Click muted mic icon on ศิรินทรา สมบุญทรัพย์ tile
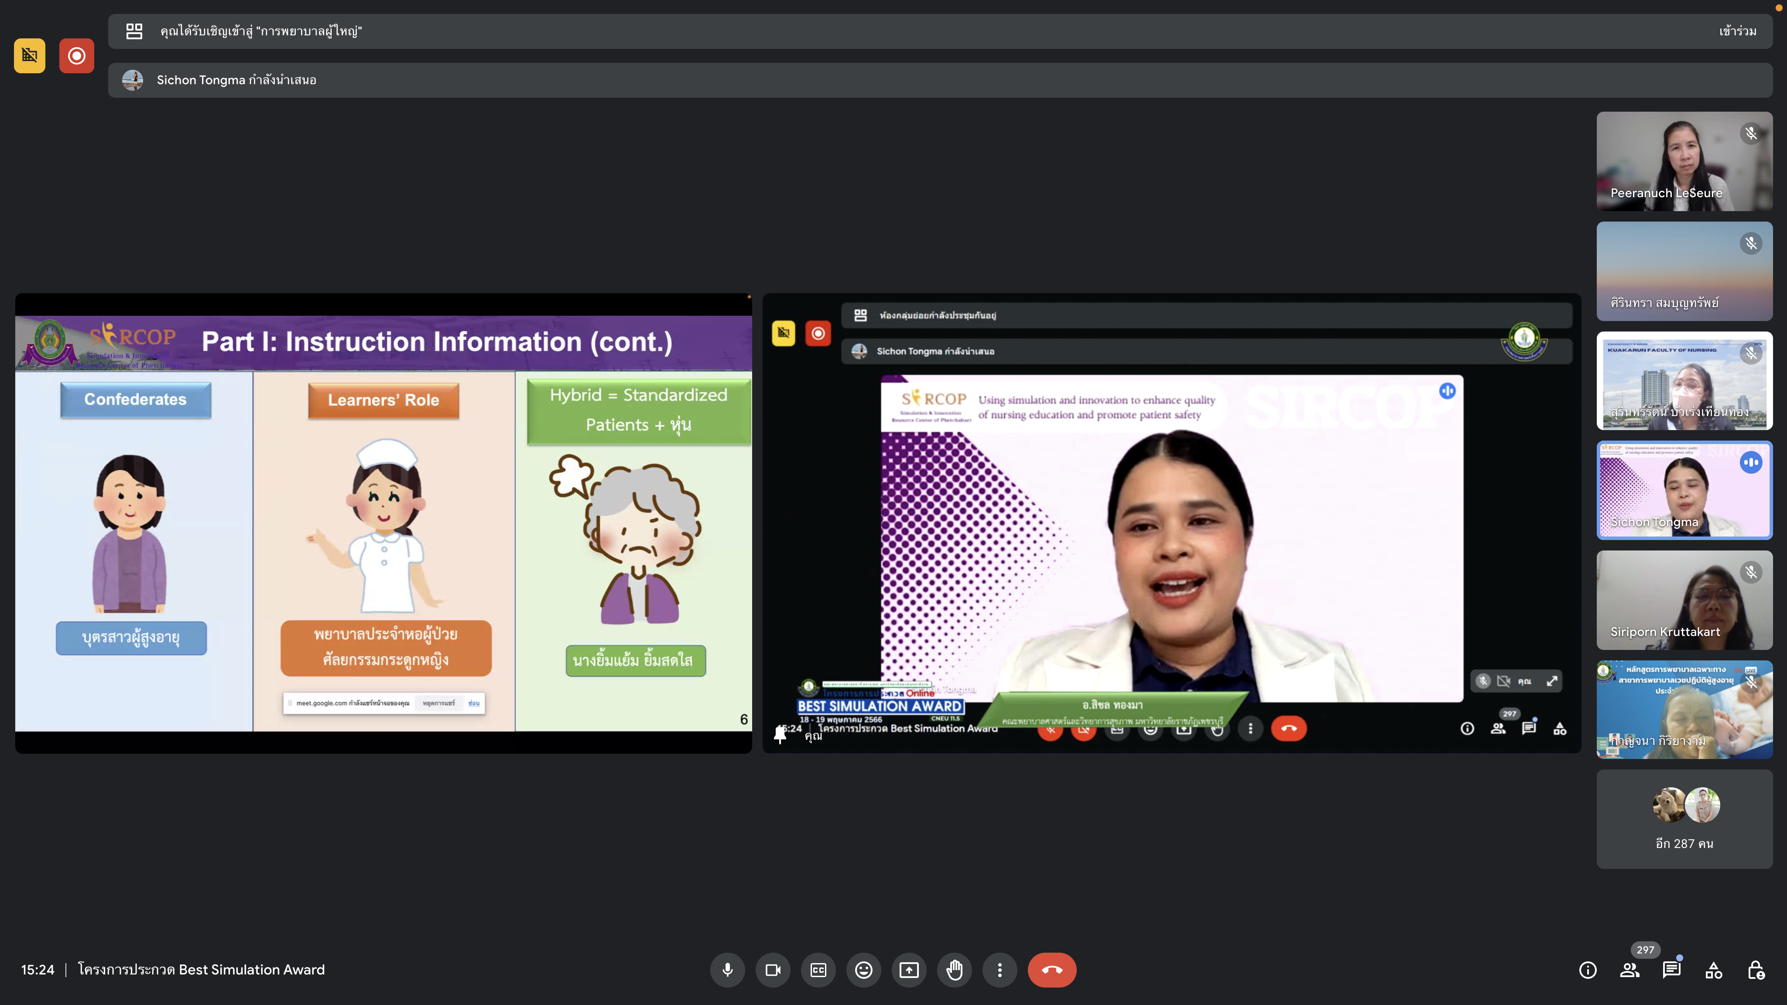 (x=1751, y=243)
